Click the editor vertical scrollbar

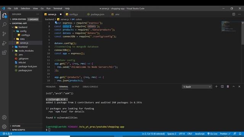[x=242, y=33]
